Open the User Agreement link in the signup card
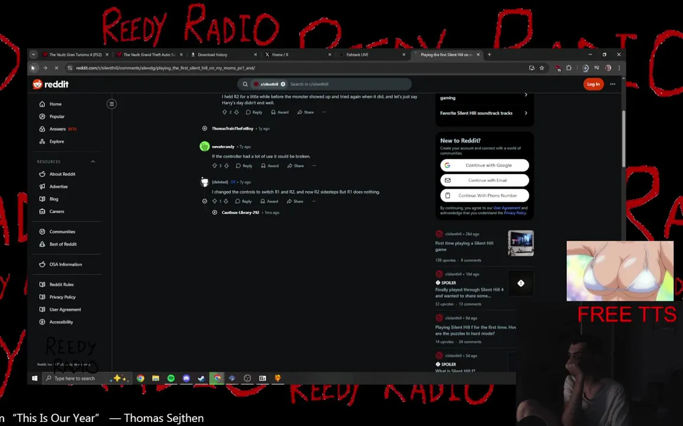This screenshot has height=426, width=683. click(507, 208)
